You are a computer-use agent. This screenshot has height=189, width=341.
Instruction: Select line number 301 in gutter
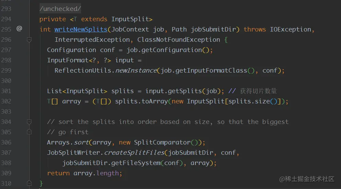pyautogui.click(x=6, y=91)
